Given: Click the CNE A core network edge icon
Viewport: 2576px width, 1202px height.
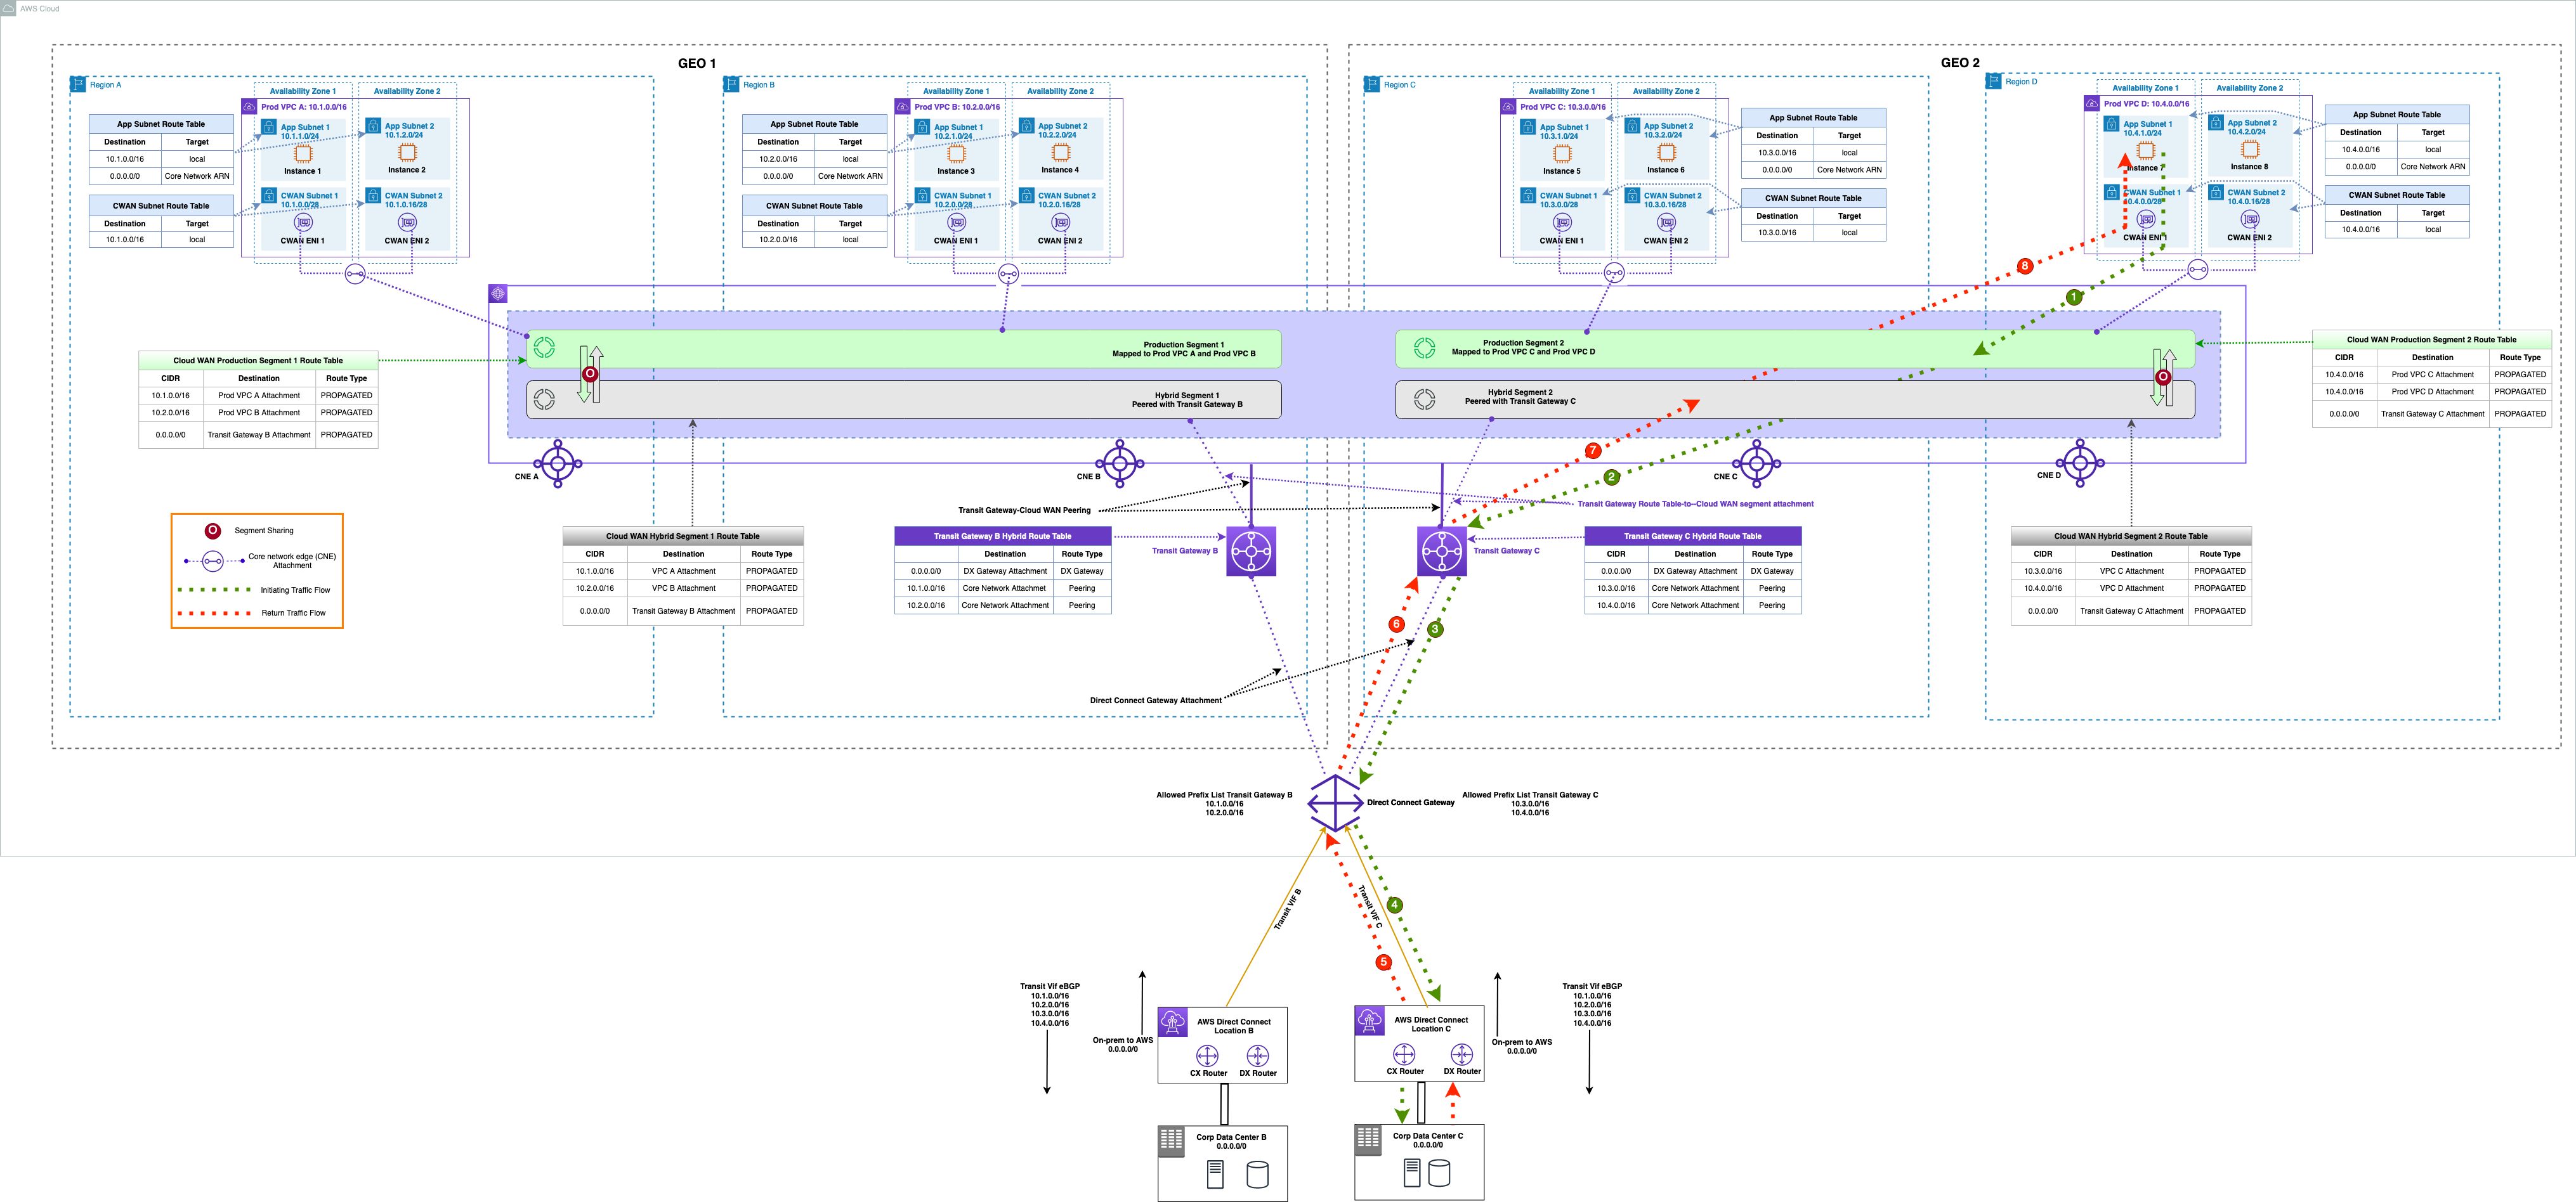Looking at the screenshot, I should click(x=558, y=463).
